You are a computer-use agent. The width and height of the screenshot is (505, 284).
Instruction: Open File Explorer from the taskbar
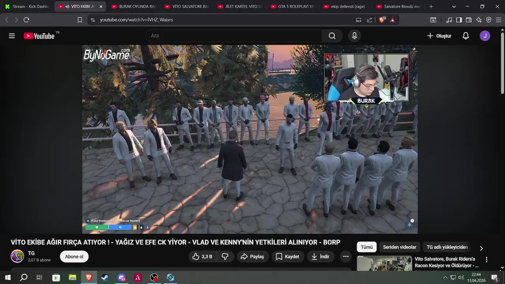click(x=72, y=278)
